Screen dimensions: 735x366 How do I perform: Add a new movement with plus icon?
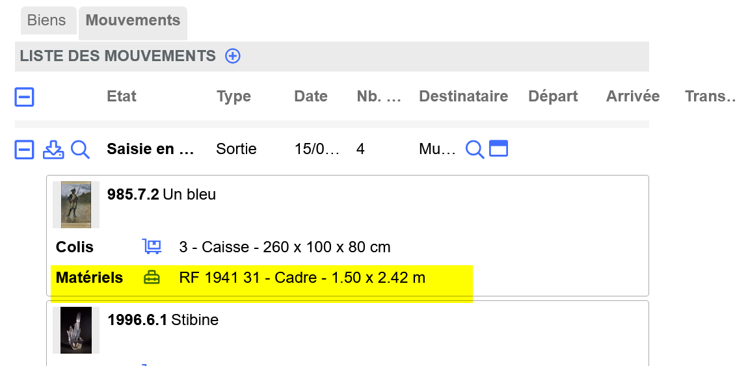(x=232, y=57)
